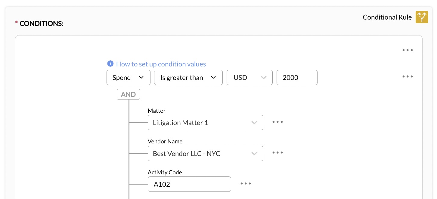Open three-dot menu beside Best Vendor LLC
The image size is (437, 199).
277,152
